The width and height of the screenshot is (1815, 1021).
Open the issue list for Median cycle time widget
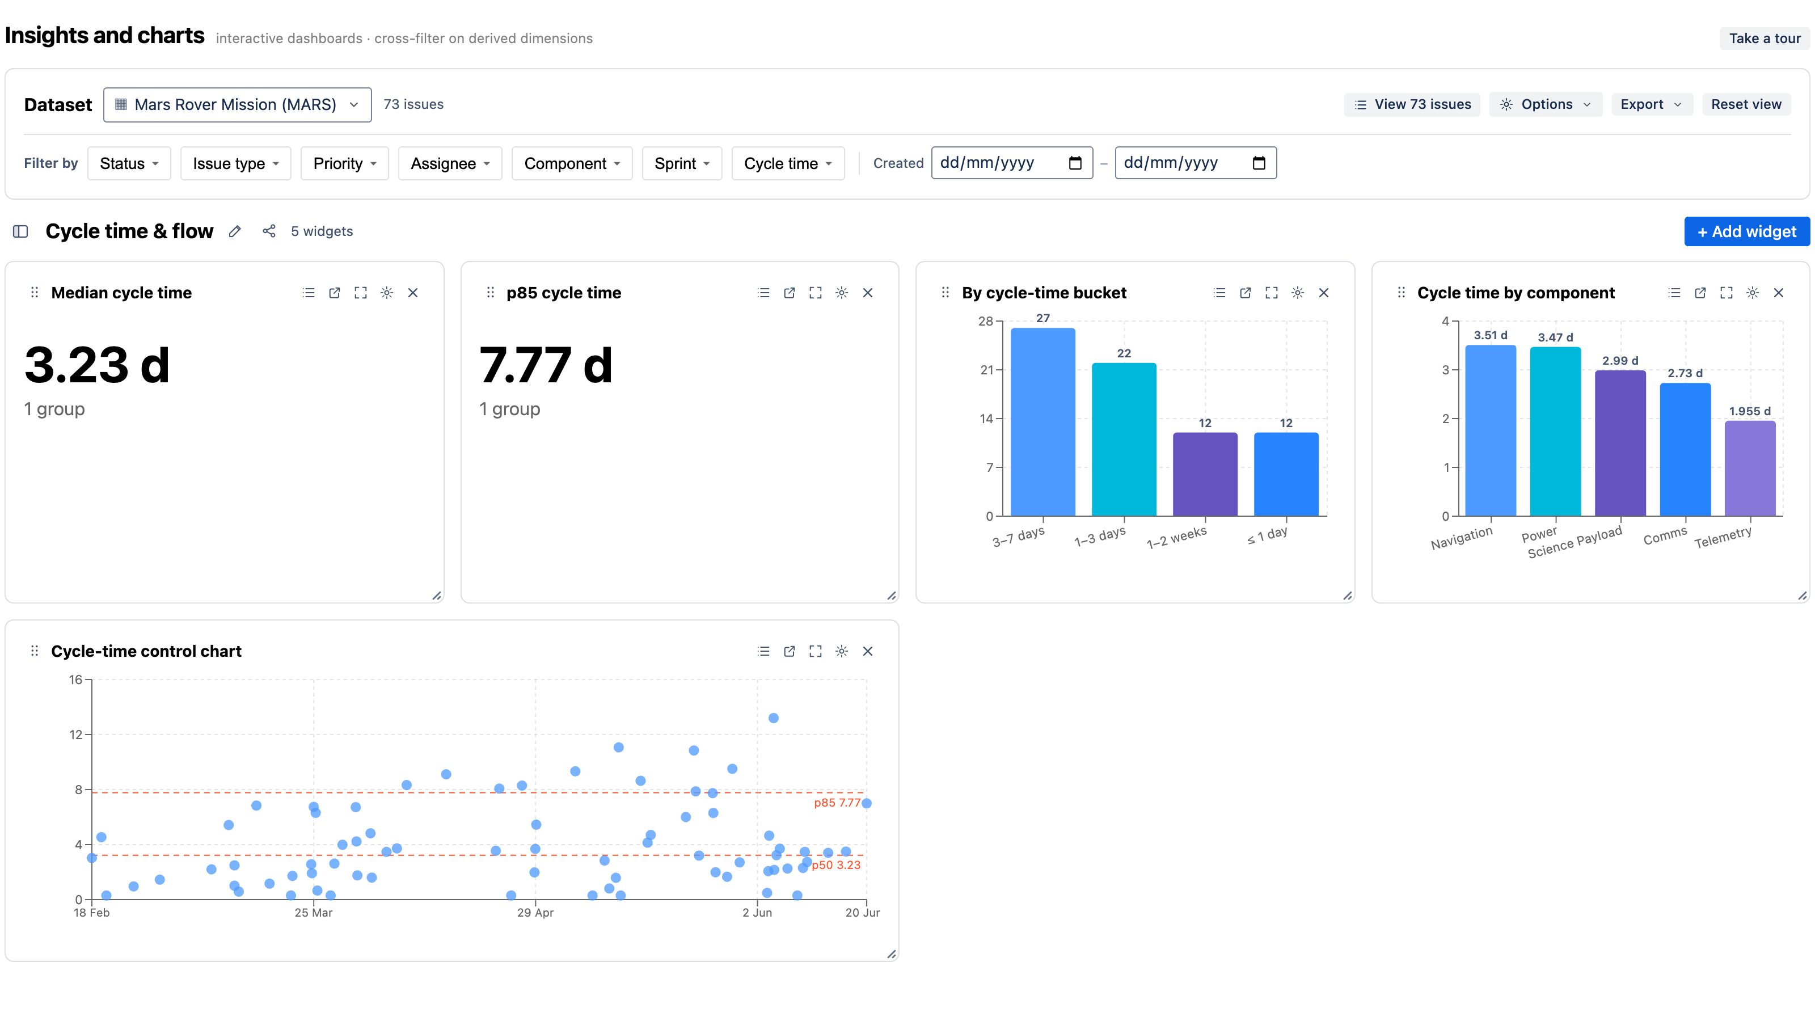308,293
